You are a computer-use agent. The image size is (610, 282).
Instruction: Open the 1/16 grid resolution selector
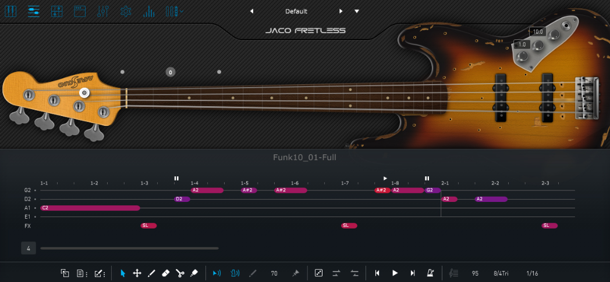[x=532, y=273]
